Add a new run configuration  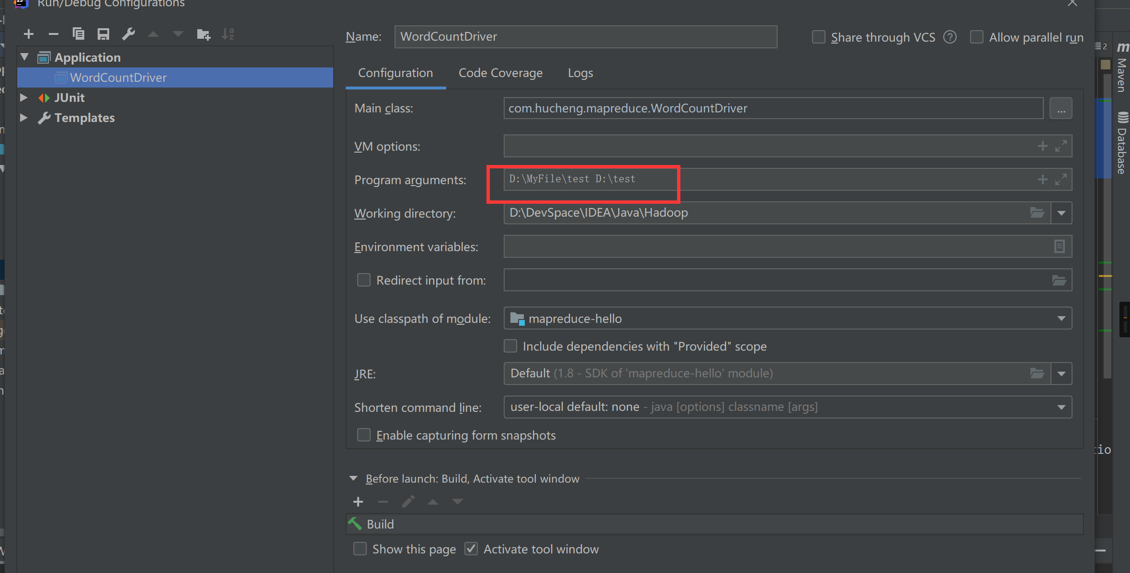tap(29, 34)
